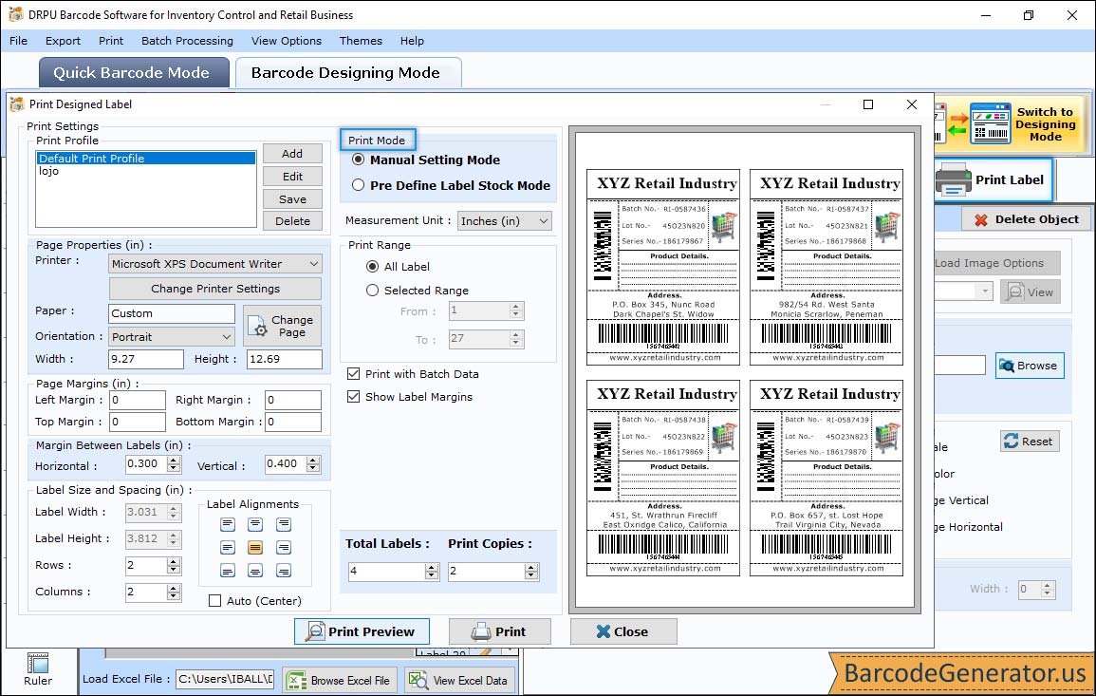Click the Reset refresh icon
This screenshot has width=1096, height=696.
[1011, 442]
